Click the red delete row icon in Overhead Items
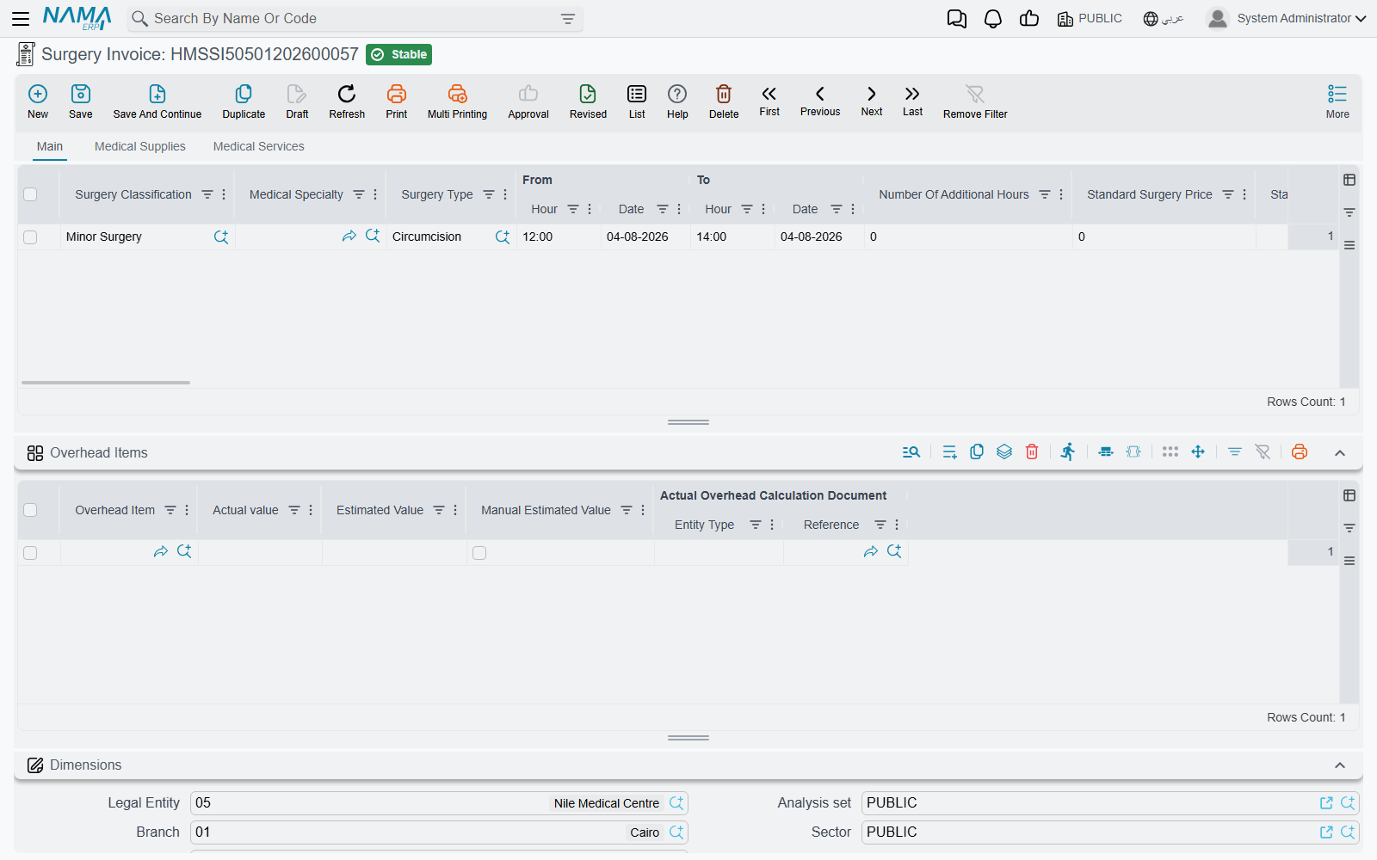 point(1032,452)
